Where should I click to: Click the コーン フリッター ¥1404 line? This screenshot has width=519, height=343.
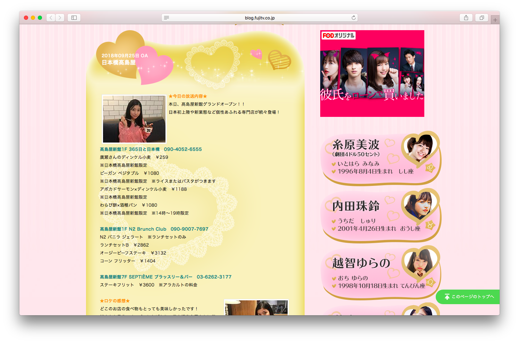coord(128,261)
